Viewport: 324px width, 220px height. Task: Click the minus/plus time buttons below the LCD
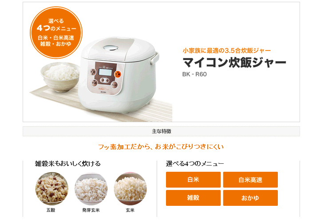pos(105,80)
